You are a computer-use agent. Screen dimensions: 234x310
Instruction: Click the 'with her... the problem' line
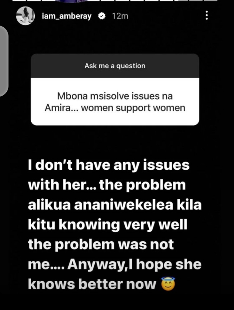[x=107, y=185]
